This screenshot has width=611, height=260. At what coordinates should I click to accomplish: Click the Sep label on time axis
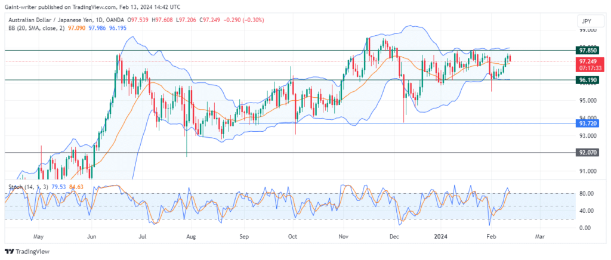pos(243,236)
